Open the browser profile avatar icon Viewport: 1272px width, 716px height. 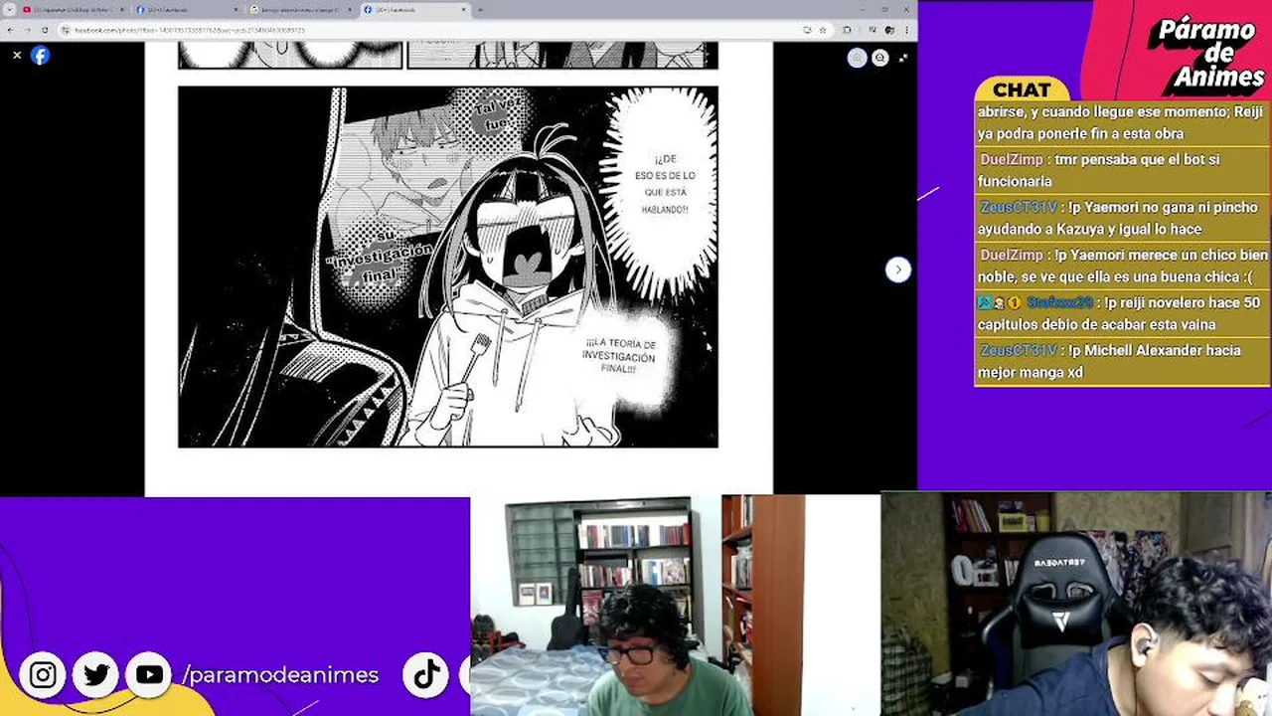(887, 30)
